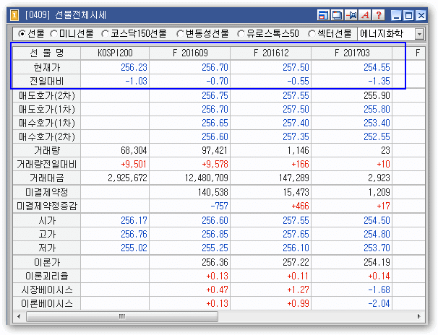This screenshot has width=438, height=335.
Task: Click the 거래량전일대비 row label
Action: point(47,165)
